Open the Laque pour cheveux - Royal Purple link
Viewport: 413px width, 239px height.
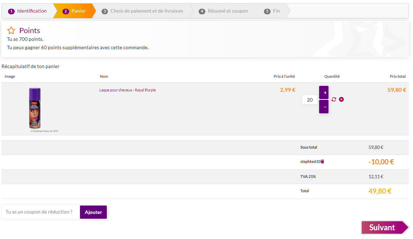tap(127, 90)
